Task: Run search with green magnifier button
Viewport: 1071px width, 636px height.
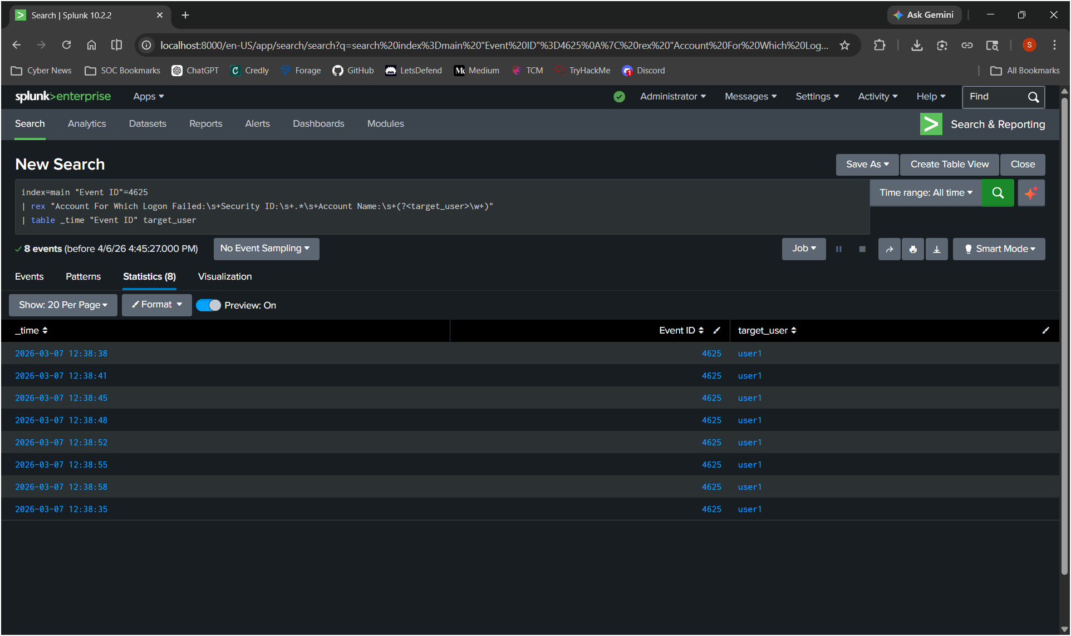Action: [998, 193]
